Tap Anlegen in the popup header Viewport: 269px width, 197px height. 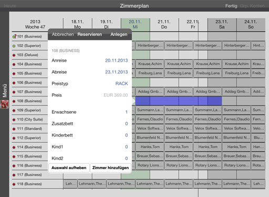click(119, 34)
